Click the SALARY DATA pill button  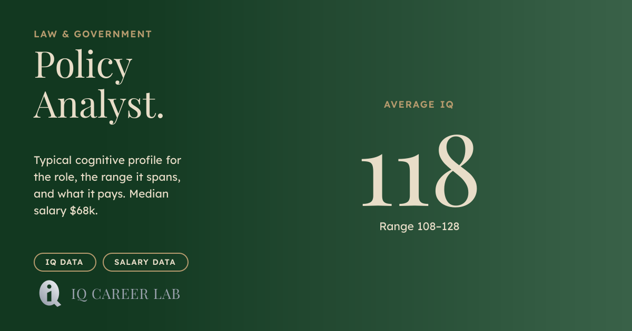point(145,262)
